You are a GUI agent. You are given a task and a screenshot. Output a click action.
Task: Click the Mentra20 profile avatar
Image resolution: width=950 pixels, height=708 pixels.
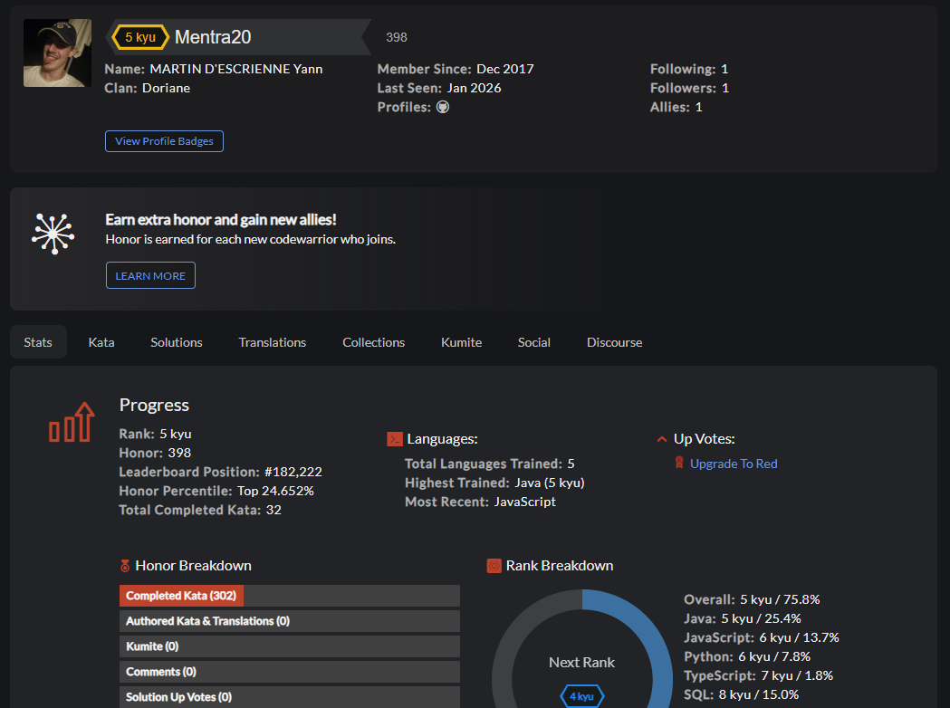pyautogui.click(x=57, y=53)
